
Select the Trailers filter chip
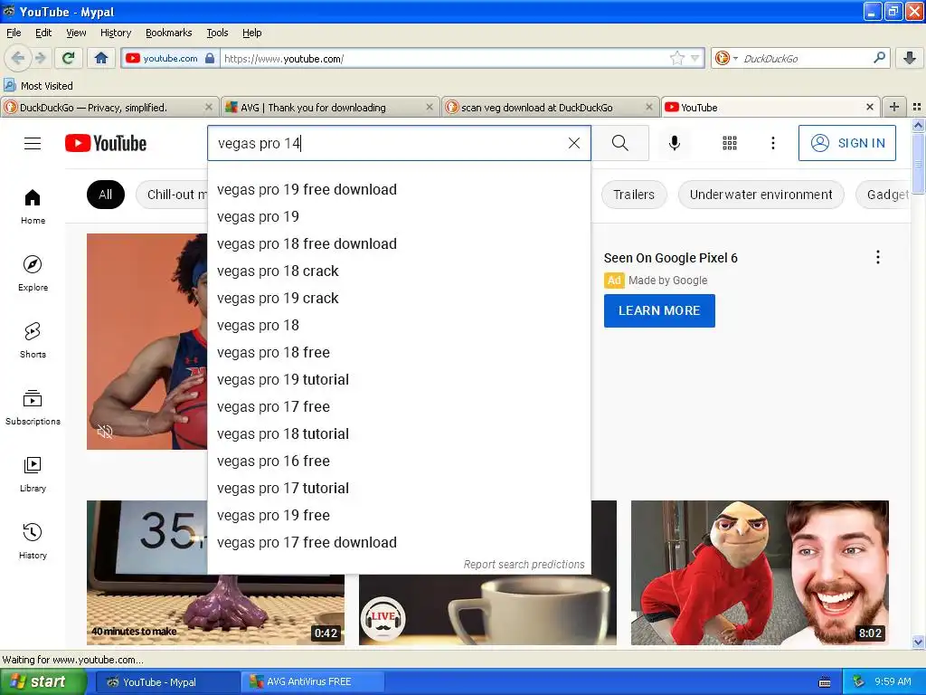point(634,195)
